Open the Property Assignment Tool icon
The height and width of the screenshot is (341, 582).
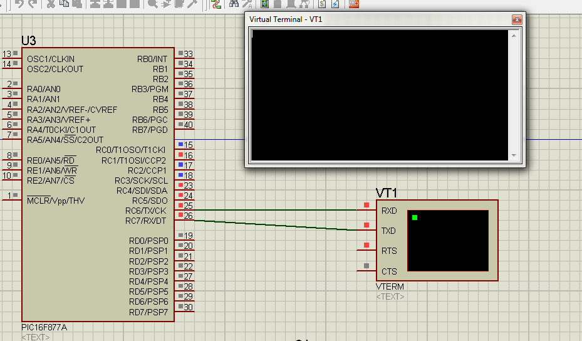tap(247, 4)
